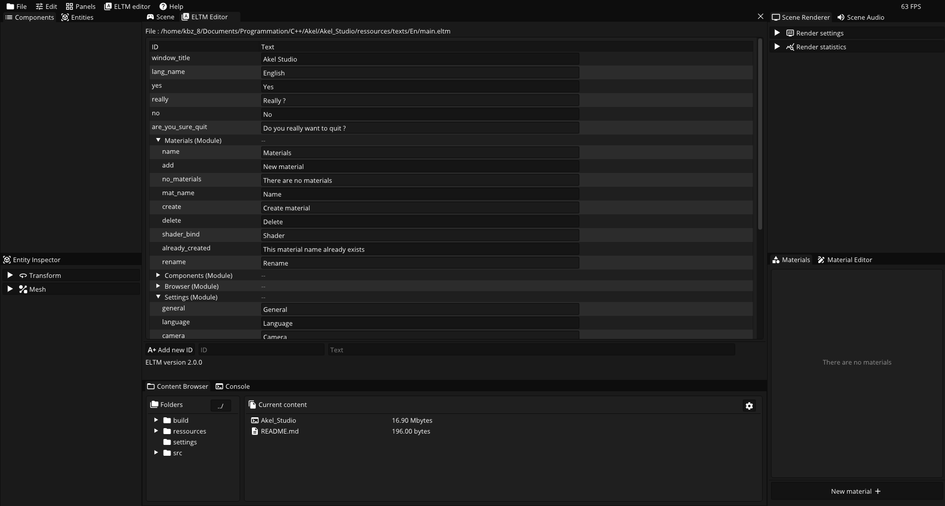Click the New material button

click(856, 491)
